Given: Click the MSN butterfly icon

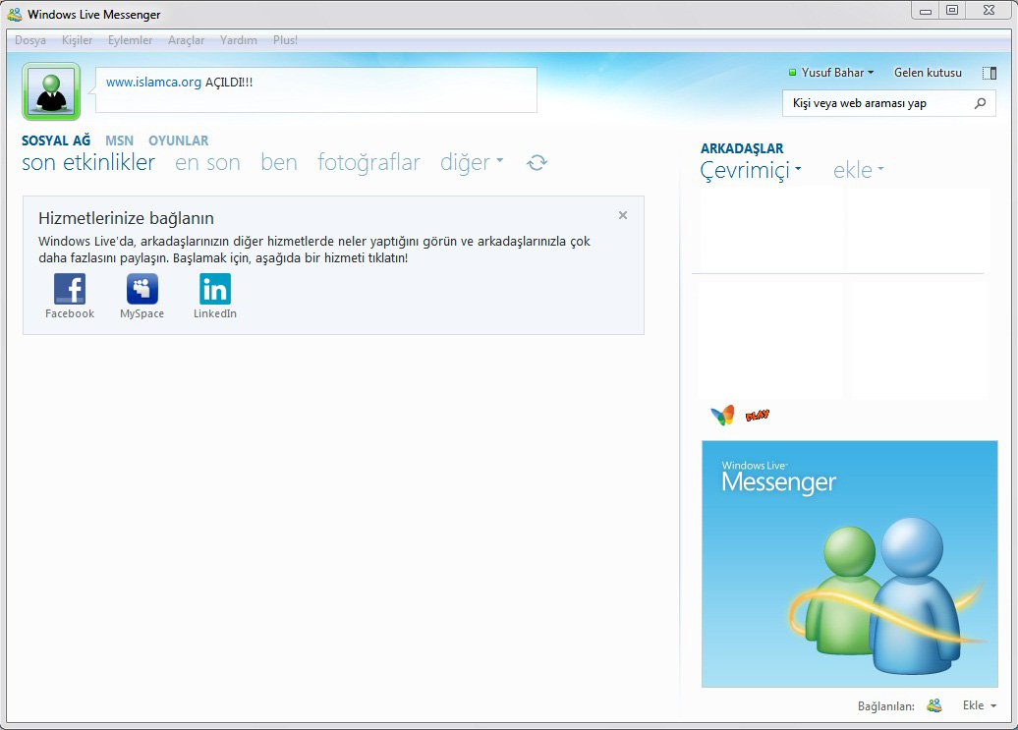Looking at the screenshot, I should [722, 415].
